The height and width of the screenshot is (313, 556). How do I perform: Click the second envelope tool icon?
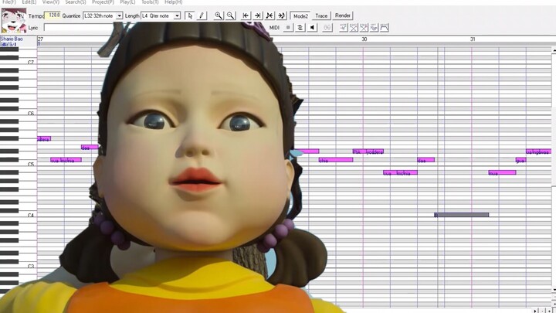click(x=354, y=27)
